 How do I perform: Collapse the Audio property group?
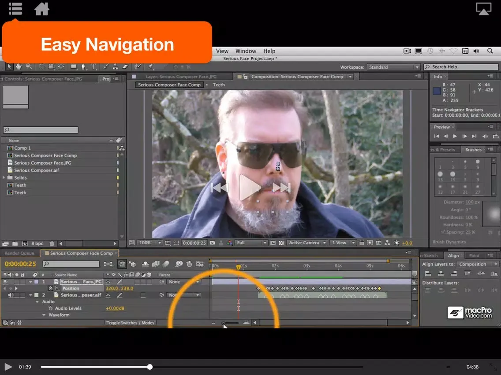click(x=37, y=301)
